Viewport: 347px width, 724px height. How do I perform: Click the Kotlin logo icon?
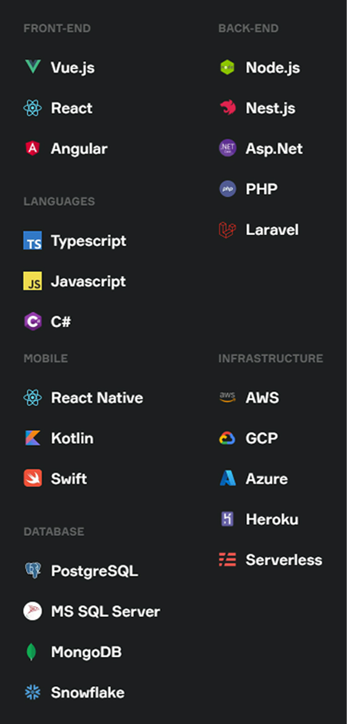click(x=33, y=438)
